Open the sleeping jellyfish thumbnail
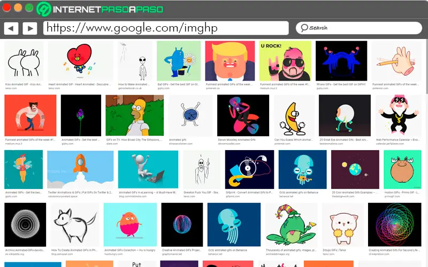Viewport: 428px width, 267px height. (x=234, y=224)
